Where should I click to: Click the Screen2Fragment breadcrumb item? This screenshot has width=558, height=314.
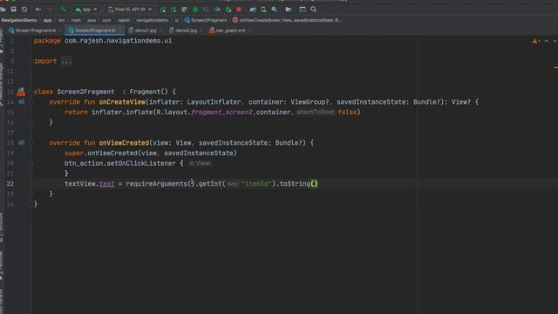[x=206, y=20]
